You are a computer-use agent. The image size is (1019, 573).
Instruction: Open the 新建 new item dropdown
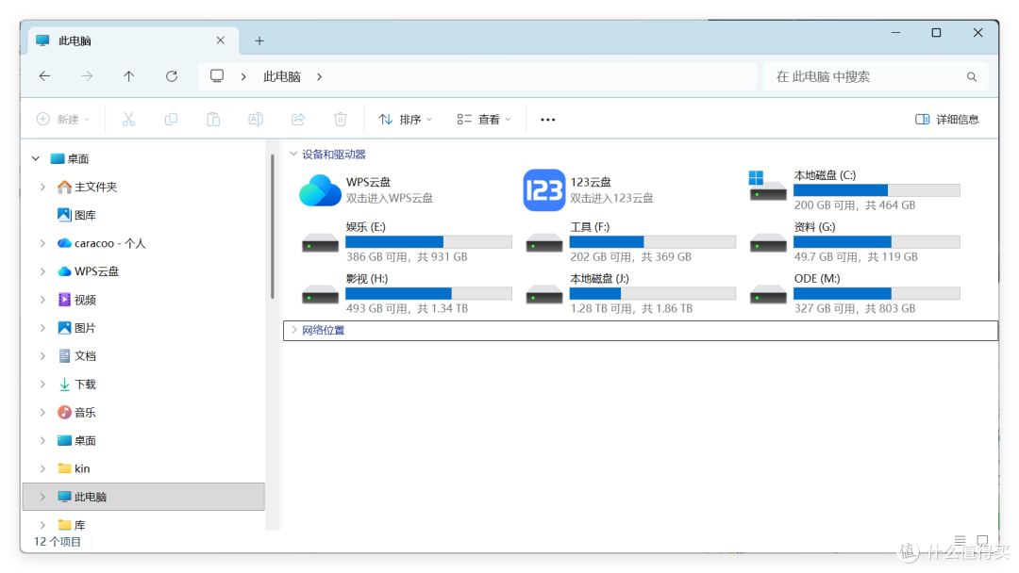[x=63, y=120]
